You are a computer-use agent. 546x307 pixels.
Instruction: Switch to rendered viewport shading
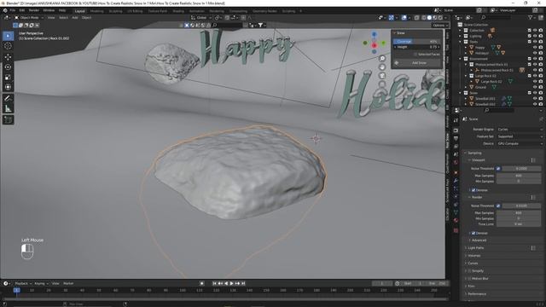pos(440,17)
